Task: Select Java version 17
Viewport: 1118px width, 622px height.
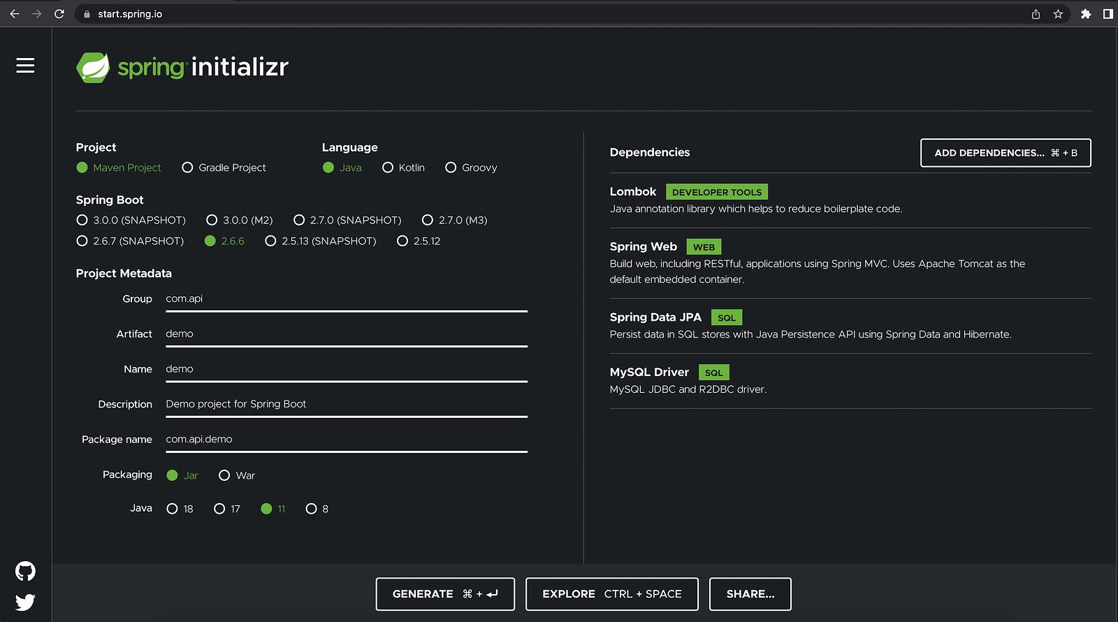Action: click(227, 509)
